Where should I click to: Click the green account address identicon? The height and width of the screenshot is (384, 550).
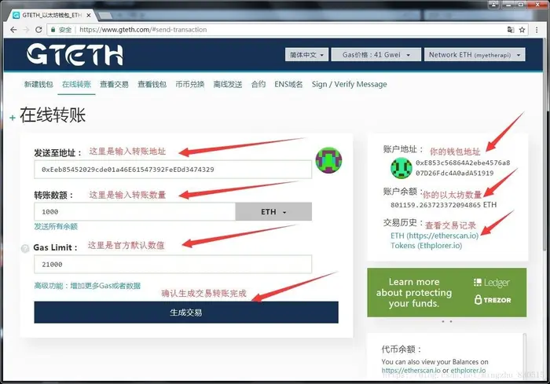tap(401, 168)
